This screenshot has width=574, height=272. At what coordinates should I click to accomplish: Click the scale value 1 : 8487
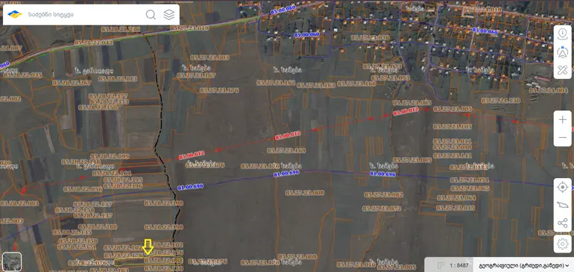pos(459,265)
